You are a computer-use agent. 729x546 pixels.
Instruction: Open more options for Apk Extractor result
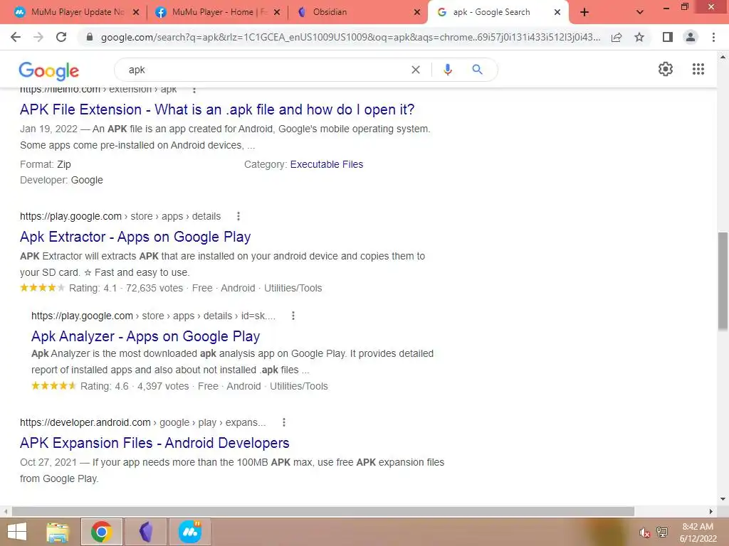(x=238, y=216)
